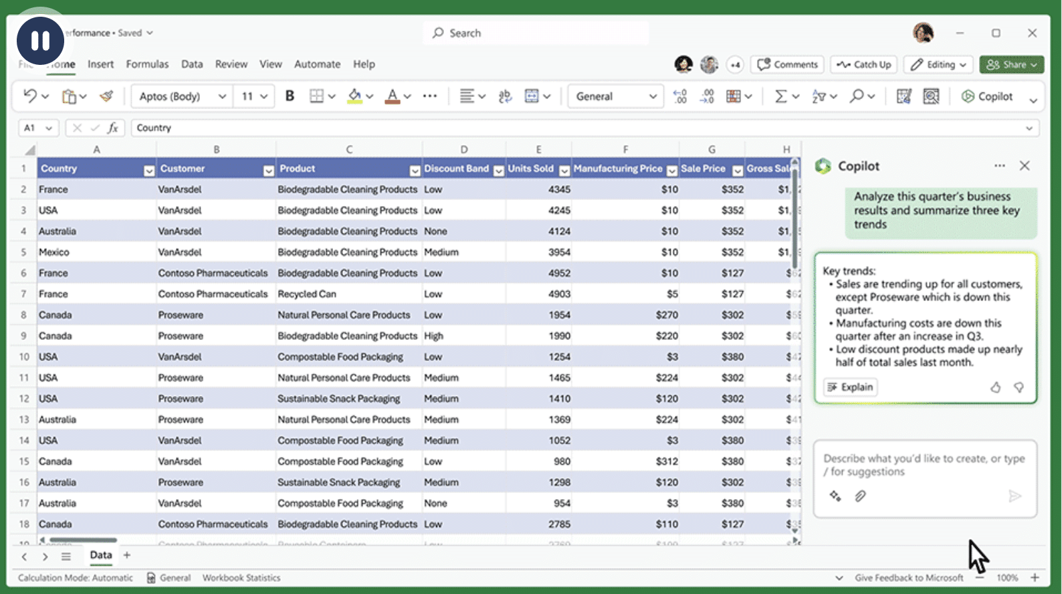Click the Wrap Text icon
This screenshot has width=1062, height=594.
[505, 96]
